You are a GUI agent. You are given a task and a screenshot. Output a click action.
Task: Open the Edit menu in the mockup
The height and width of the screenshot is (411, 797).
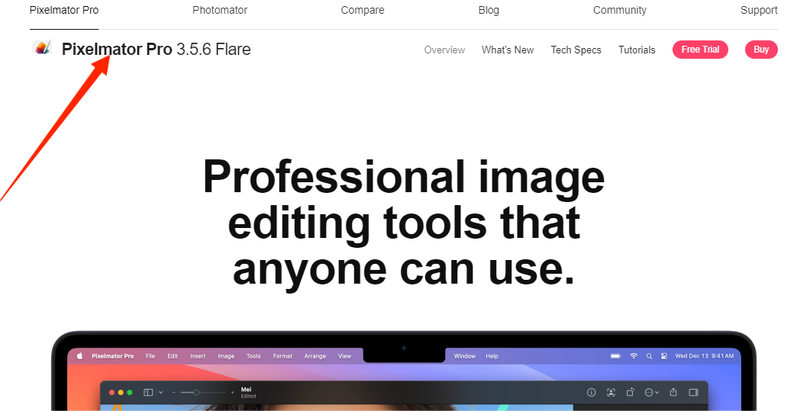[173, 356]
